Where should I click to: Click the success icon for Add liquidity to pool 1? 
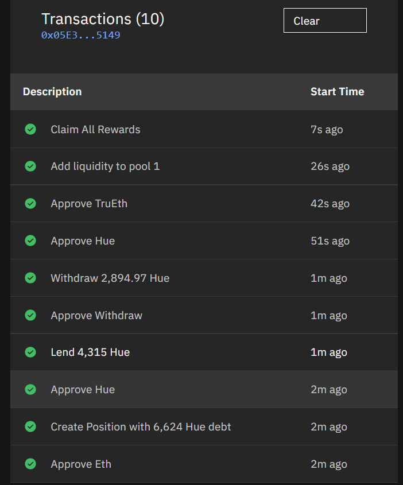coord(30,166)
